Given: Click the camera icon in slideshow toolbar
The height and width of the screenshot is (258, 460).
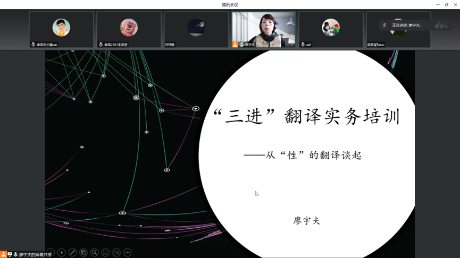Looking at the screenshot, I should [116, 253].
